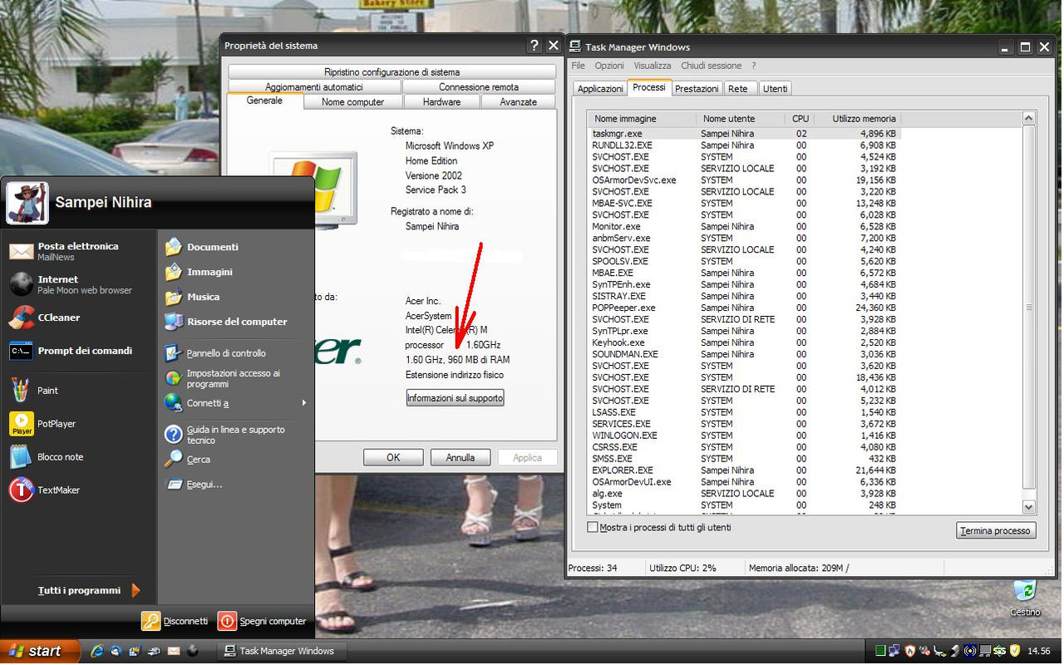
Task: Click the SOS tray icon
Action: [1000, 651]
